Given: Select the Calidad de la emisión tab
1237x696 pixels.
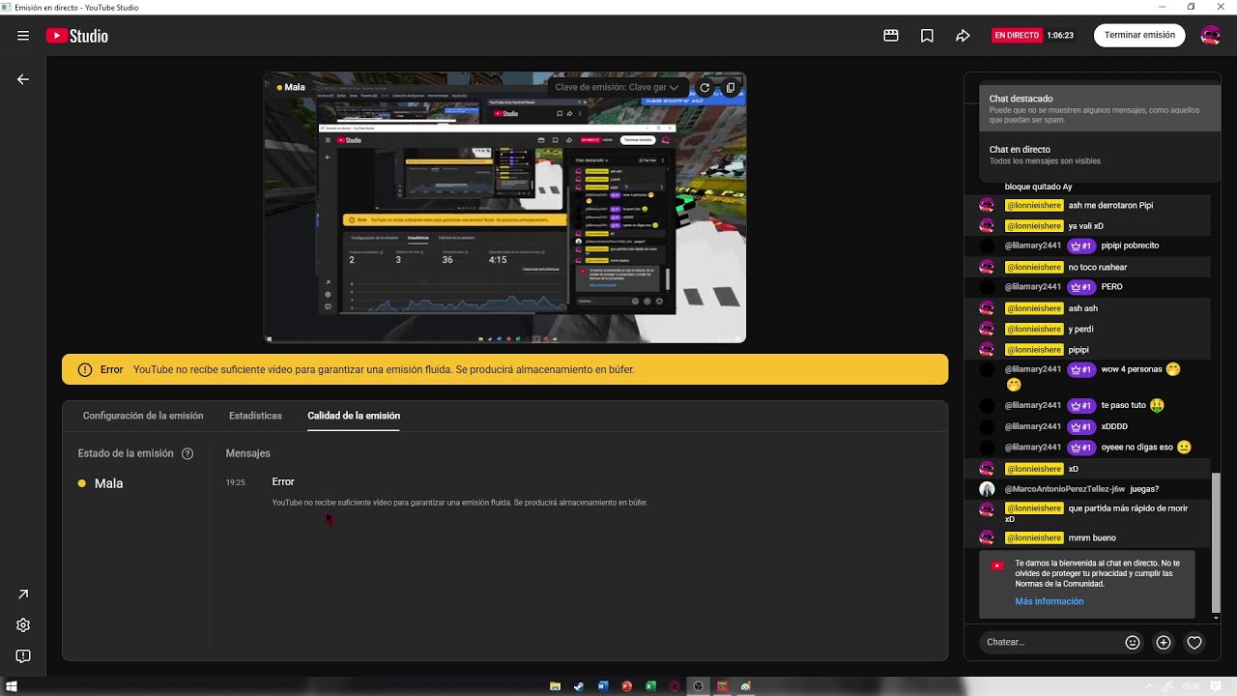Looking at the screenshot, I should [x=354, y=416].
